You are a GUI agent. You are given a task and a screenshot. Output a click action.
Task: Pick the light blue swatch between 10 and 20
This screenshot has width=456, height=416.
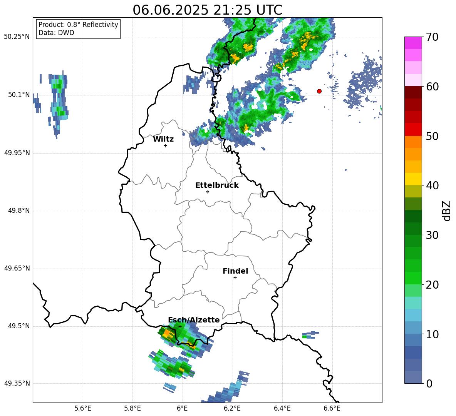coord(413,315)
